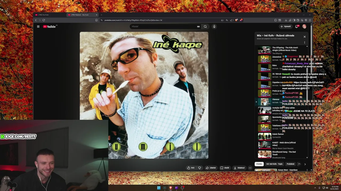Open Ráno playlist item thumbnail
The image size is (341, 191).
tap(265, 68)
